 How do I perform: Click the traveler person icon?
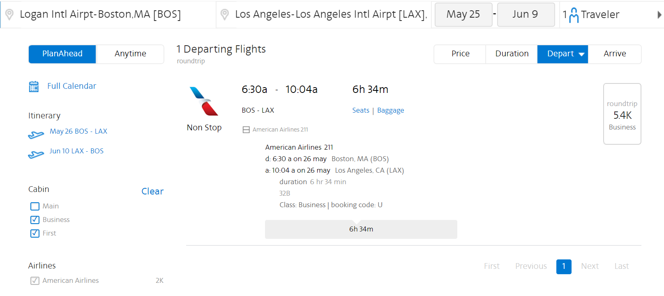574,15
